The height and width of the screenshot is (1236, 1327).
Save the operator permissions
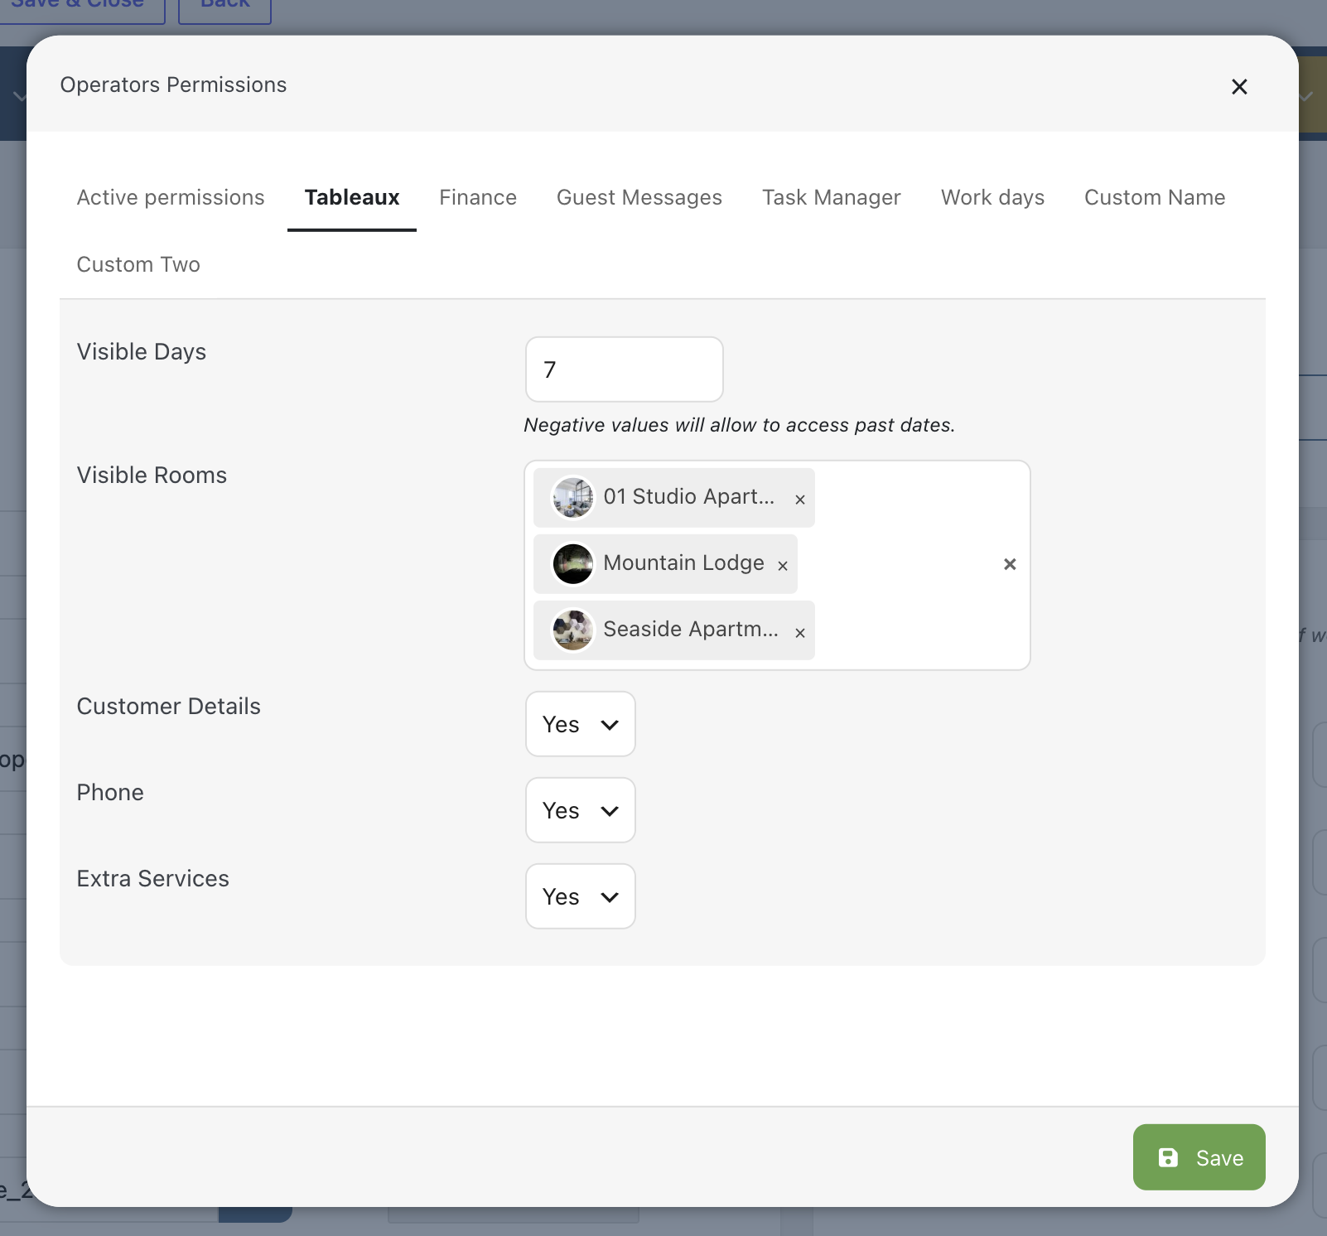pyautogui.click(x=1199, y=1157)
